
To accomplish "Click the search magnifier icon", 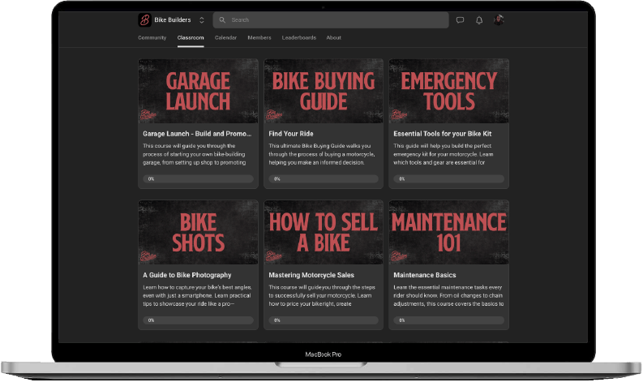I will tap(222, 19).
